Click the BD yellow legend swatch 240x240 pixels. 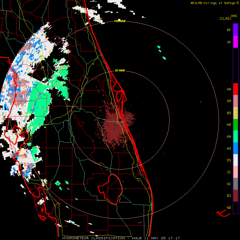click(235, 113)
